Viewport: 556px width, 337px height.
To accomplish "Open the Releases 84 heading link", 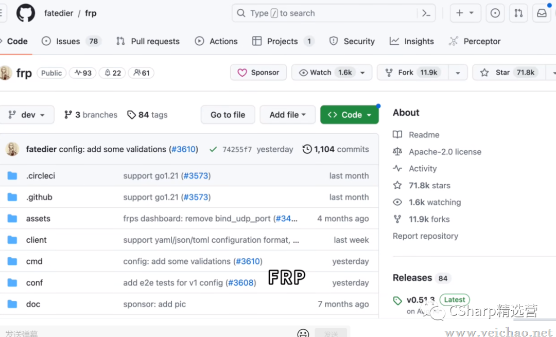I will click(421, 278).
